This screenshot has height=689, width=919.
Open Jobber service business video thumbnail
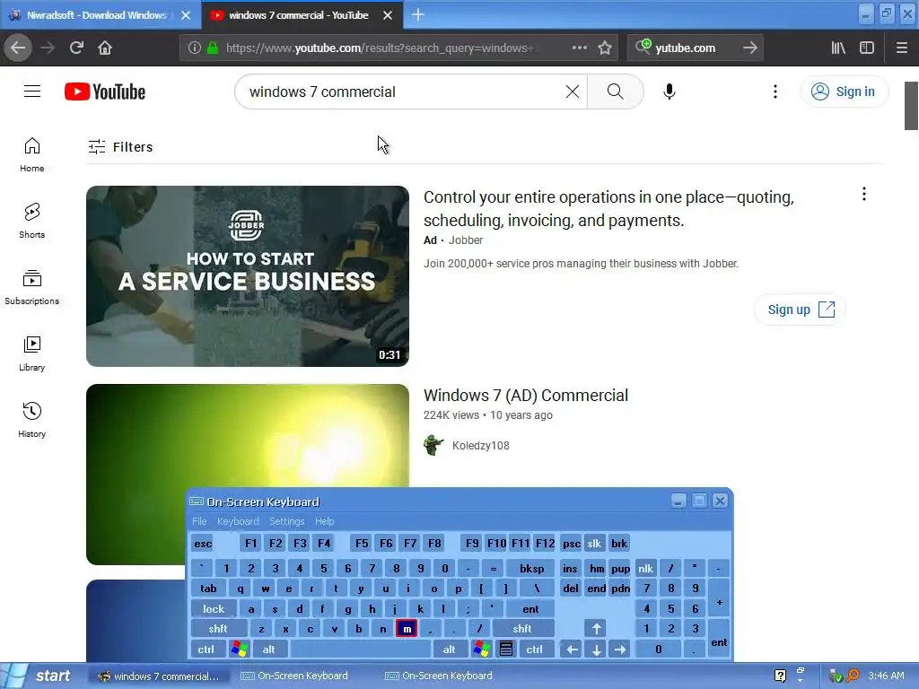click(x=248, y=276)
